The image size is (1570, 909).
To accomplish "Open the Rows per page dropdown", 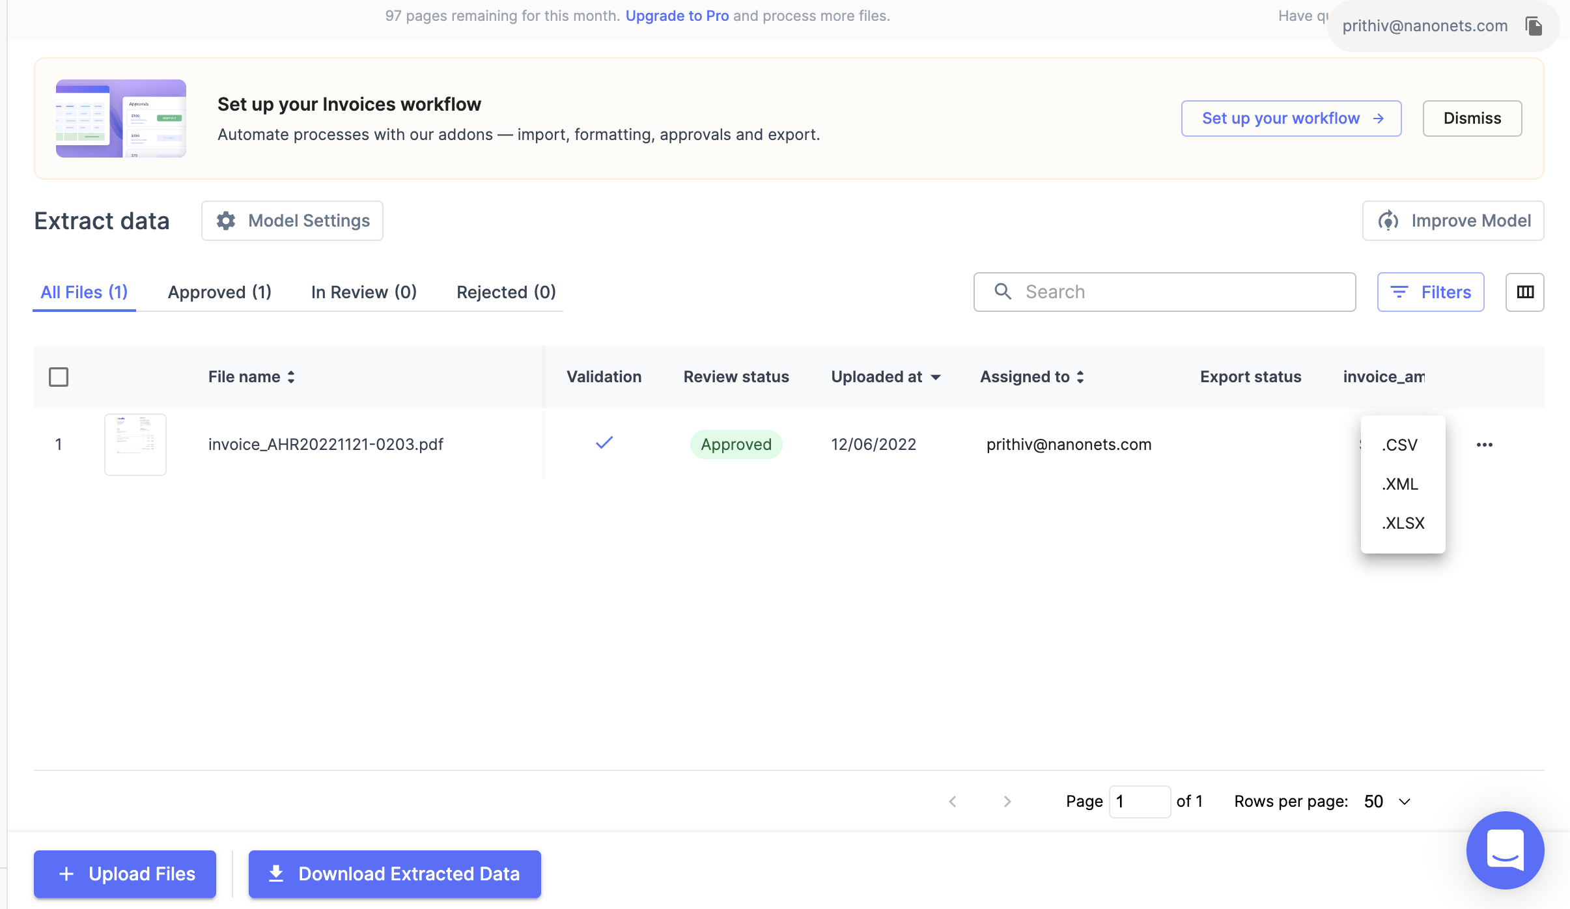I will (1384, 801).
